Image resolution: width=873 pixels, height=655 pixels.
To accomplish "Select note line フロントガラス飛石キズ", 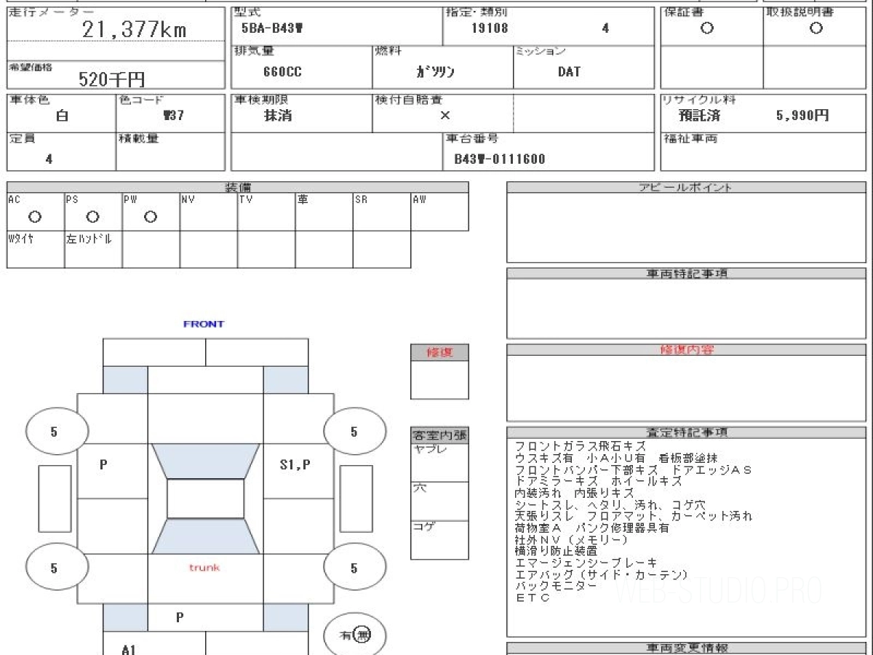I will (580, 446).
